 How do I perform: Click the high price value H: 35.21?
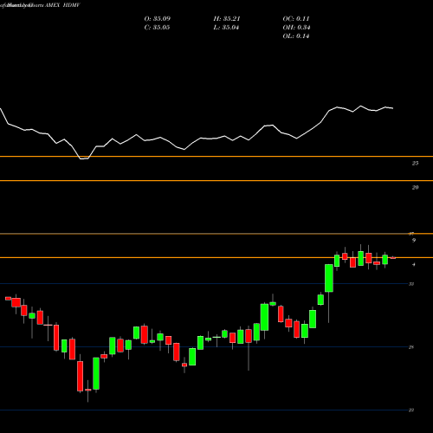pos(227,19)
